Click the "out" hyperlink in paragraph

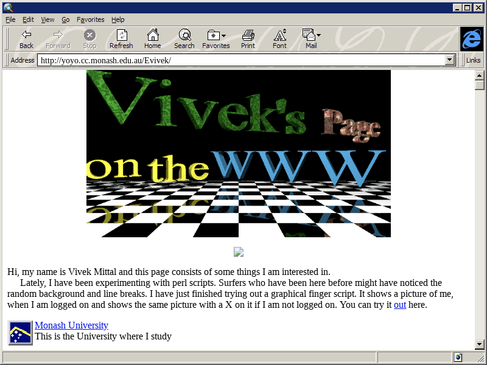(400, 305)
